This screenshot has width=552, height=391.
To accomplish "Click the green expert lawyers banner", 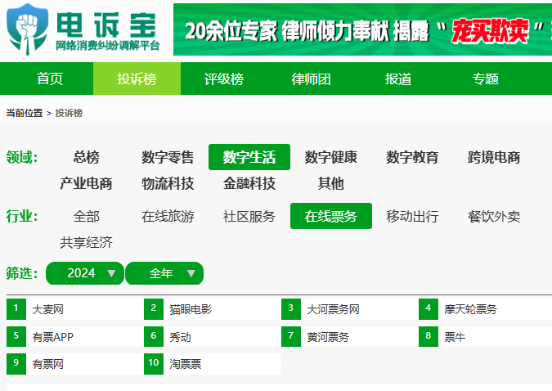I will point(362,29).
